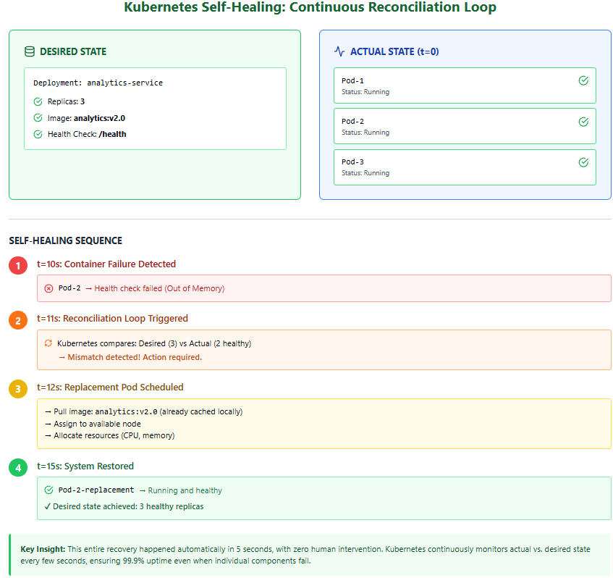Click the Kubernetes Self-Healing page title
613x578 pixels.
click(310, 8)
